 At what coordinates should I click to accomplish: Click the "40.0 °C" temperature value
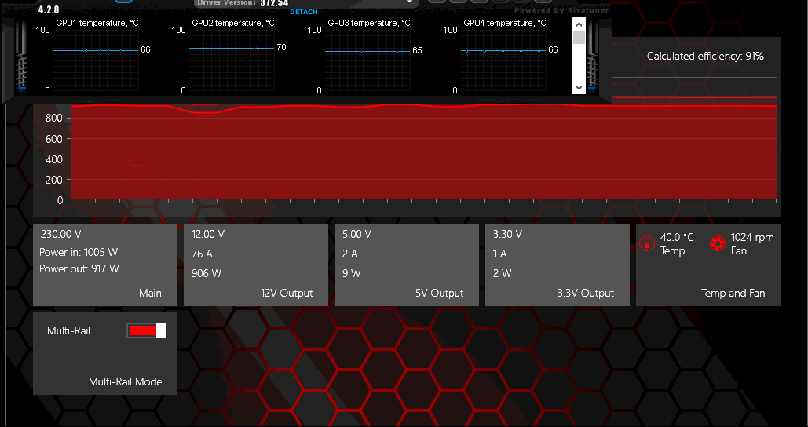[677, 238]
